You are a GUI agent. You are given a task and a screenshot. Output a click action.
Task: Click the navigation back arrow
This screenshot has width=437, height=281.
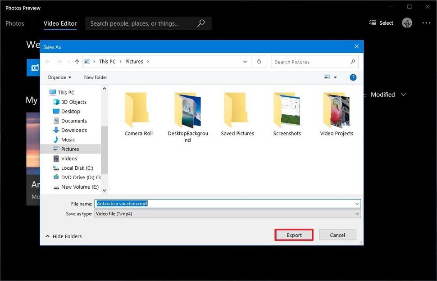coord(47,61)
